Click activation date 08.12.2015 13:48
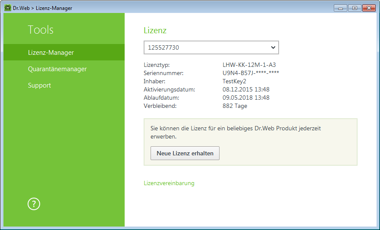 tap(246, 89)
